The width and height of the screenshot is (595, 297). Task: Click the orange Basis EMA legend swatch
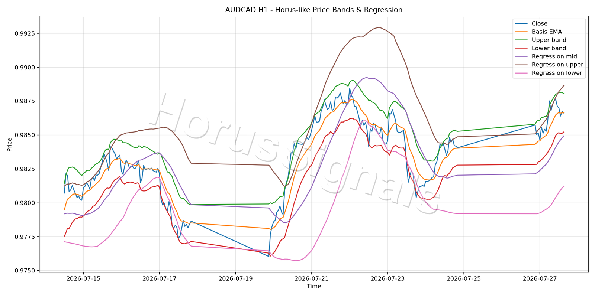pyautogui.click(x=521, y=32)
